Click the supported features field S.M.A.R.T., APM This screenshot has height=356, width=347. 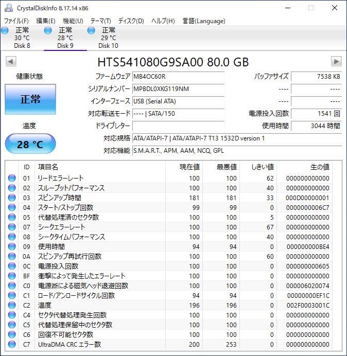237,150
